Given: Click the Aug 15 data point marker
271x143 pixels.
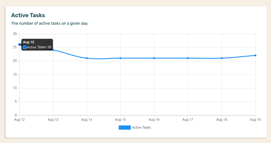Looking at the screenshot, I should 120,58.
